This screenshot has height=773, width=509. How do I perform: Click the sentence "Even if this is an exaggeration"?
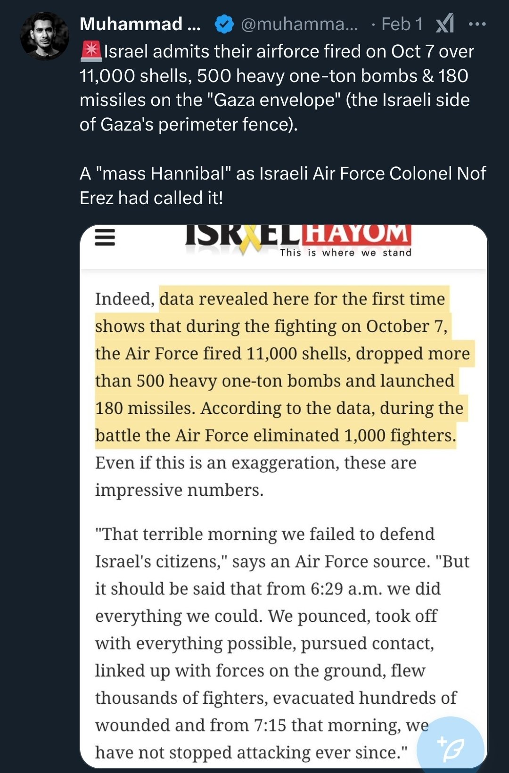pyautogui.click(x=255, y=463)
